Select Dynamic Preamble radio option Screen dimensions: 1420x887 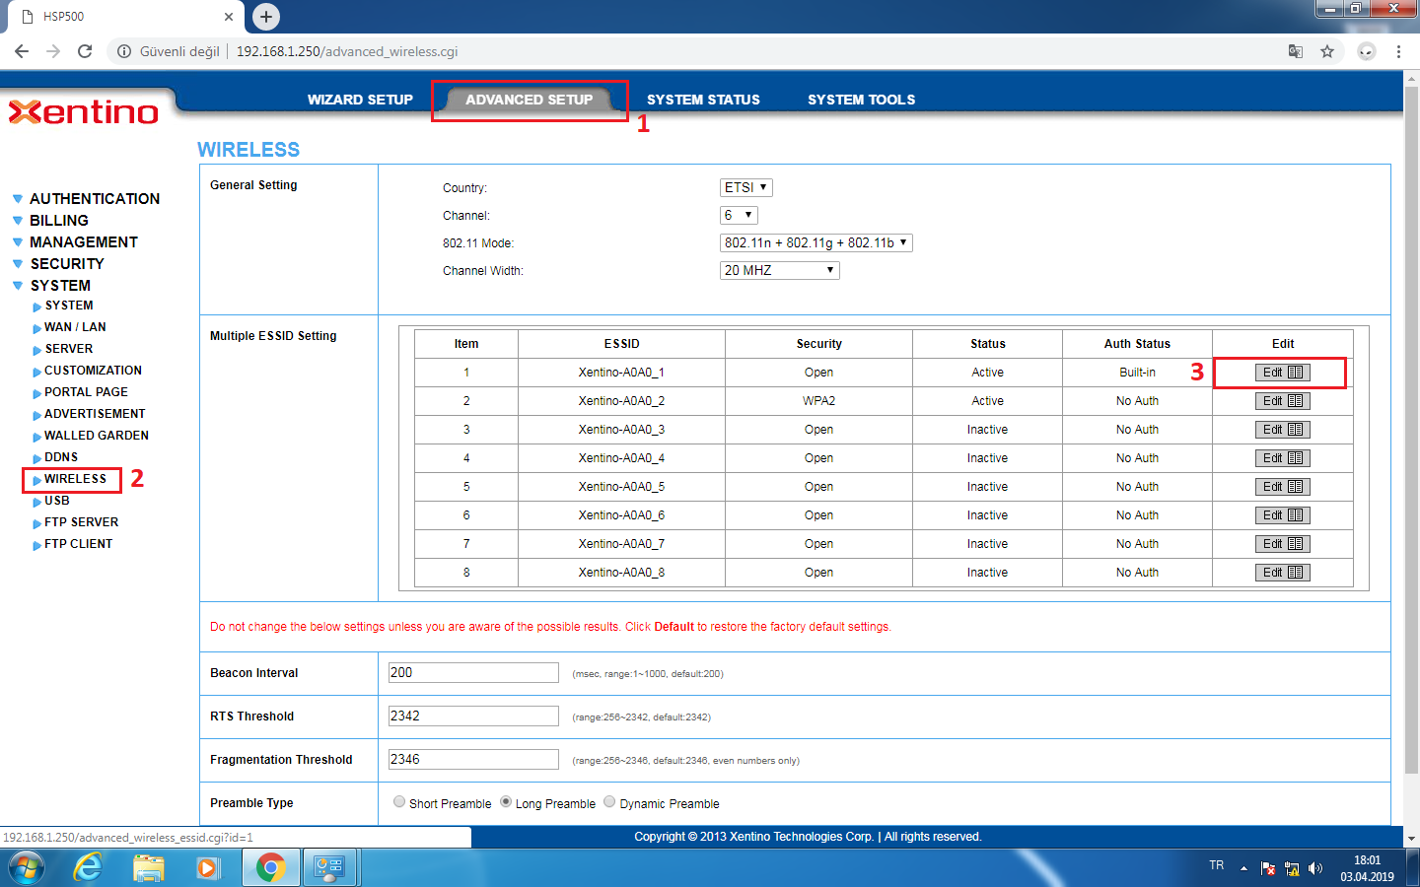tap(609, 802)
